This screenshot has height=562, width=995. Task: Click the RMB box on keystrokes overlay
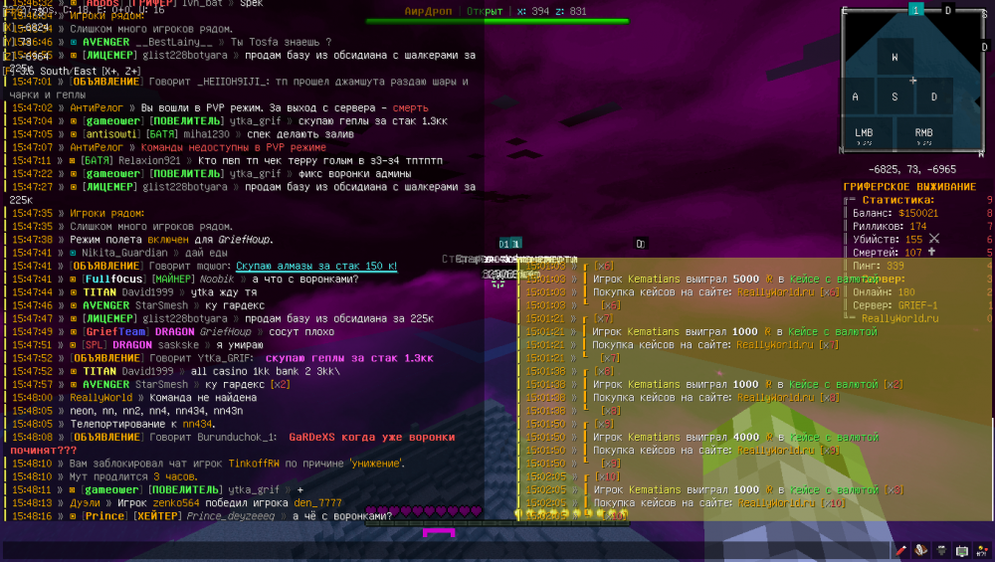pos(924,134)
